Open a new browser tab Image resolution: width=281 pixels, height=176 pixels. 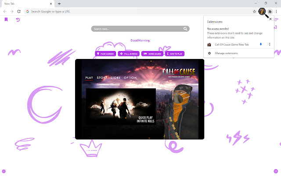point(59,4)
